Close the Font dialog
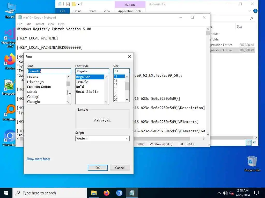The height and width of the screenshot is (198, 265). point(130,56)
